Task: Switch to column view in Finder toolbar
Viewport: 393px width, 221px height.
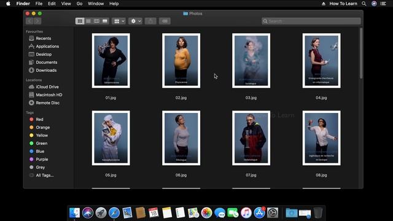Action: click(96, 21)
